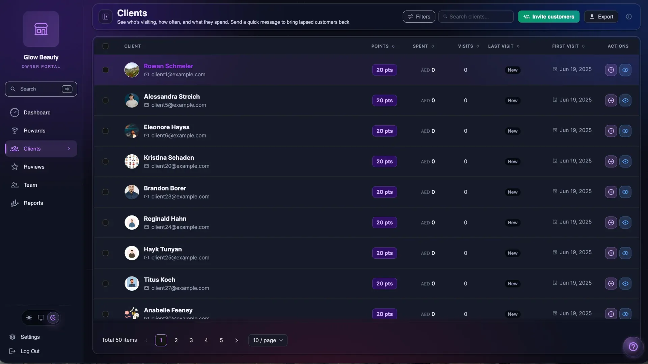Click the Glow Beauty store logo icon

(x=41, y=29)
